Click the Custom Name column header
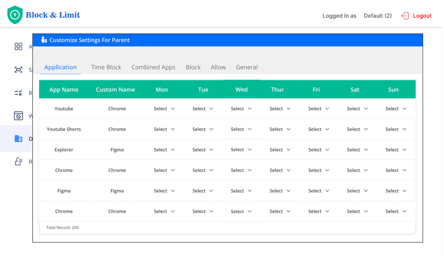Viewport: 443px width, 258px height. coord(115,89)
